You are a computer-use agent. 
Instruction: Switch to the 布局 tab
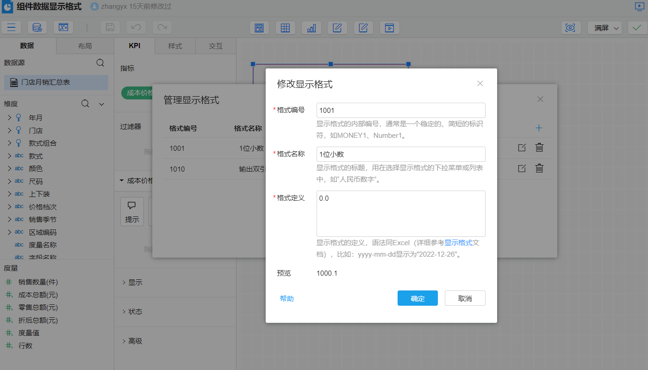point(85,46)
